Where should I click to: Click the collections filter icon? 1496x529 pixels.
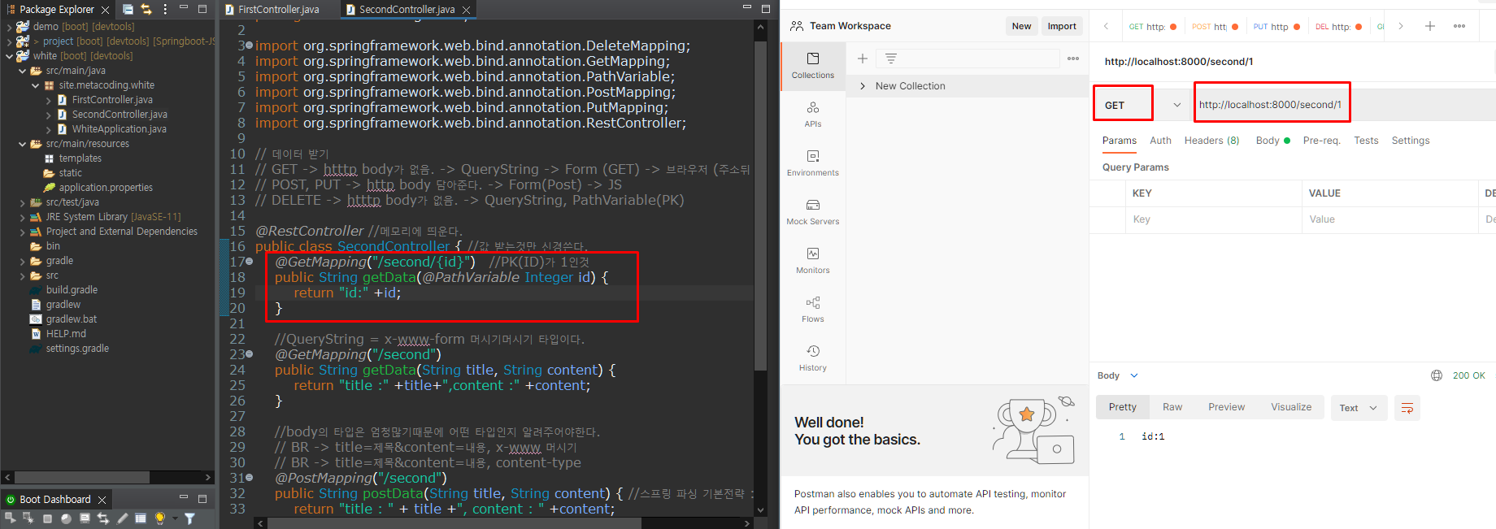[x=891, y=59]
